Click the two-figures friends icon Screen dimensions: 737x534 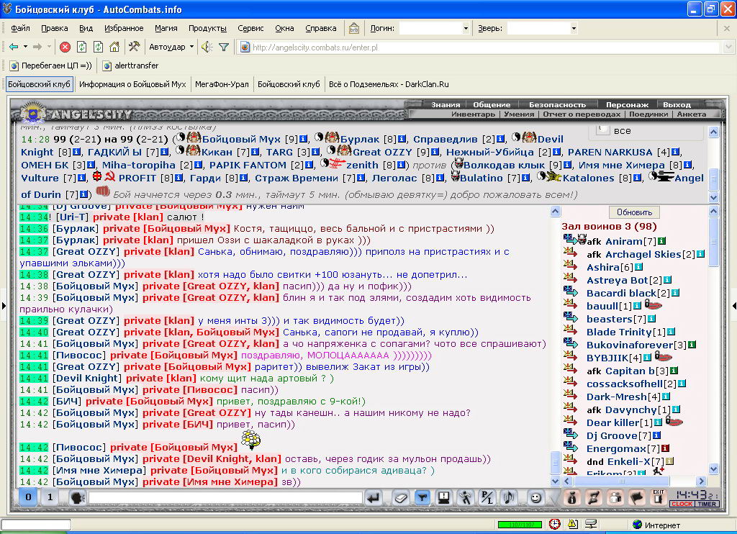click(x=615, y=497)
